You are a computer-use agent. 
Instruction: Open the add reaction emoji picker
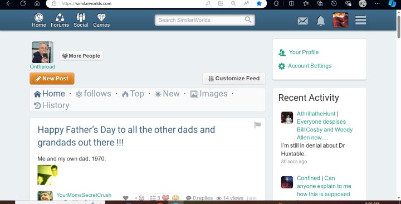click(x=139, y=198)
